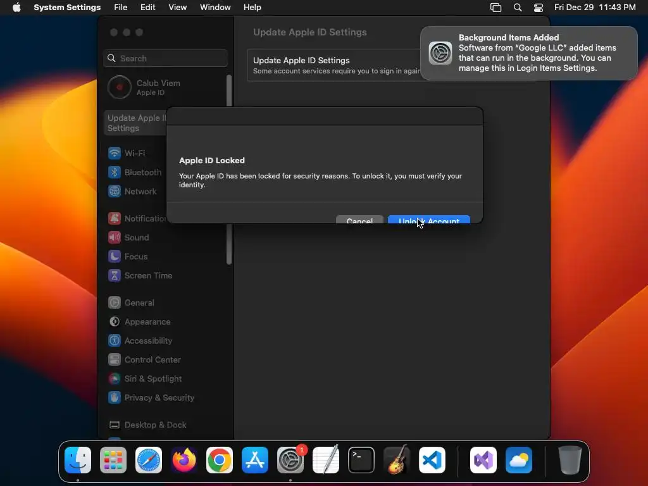Open Finder from the Dock

pyautogui.click(x=78, y=459)
